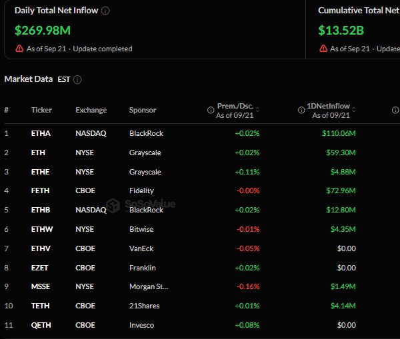Viewport: 400px width, 339px height.
Task: Click Franklin sponsor name
Action: 143,268
